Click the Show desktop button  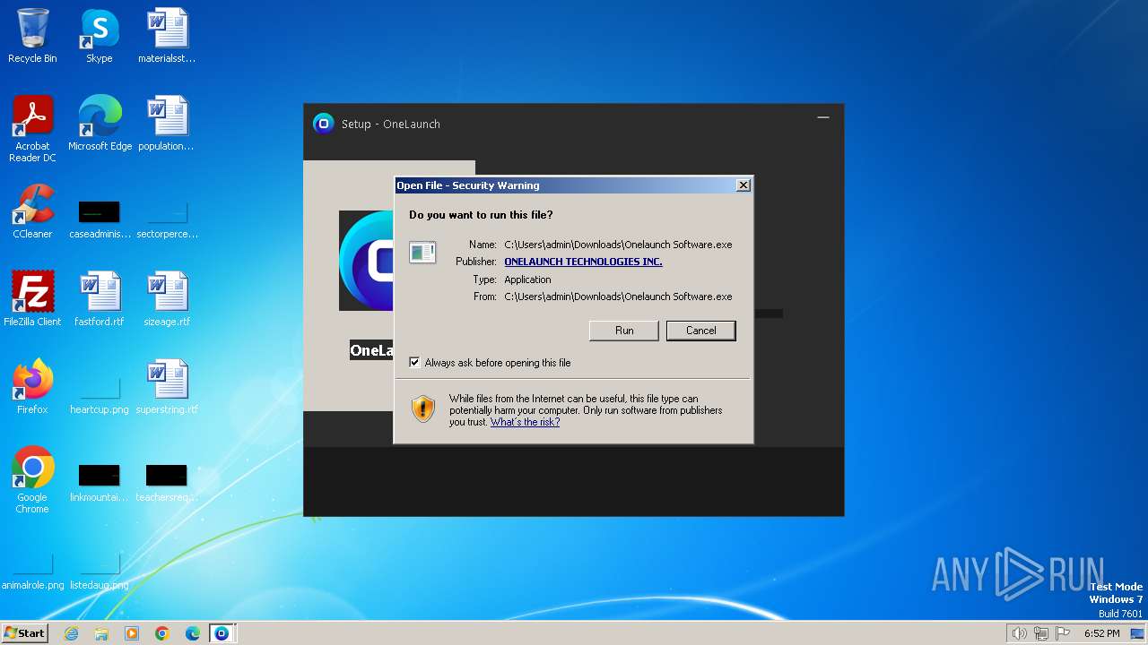point(1138,633)
